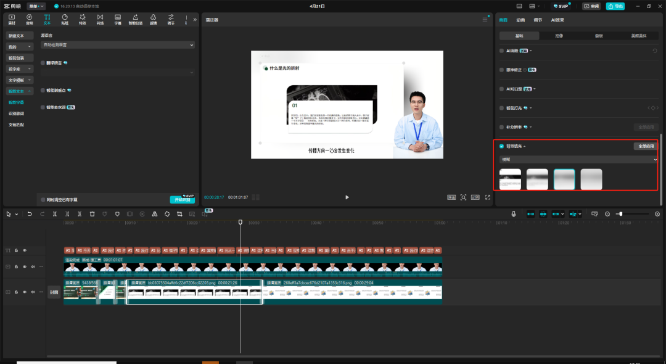Click the 开始识别 button

click(x=182, y=200)
